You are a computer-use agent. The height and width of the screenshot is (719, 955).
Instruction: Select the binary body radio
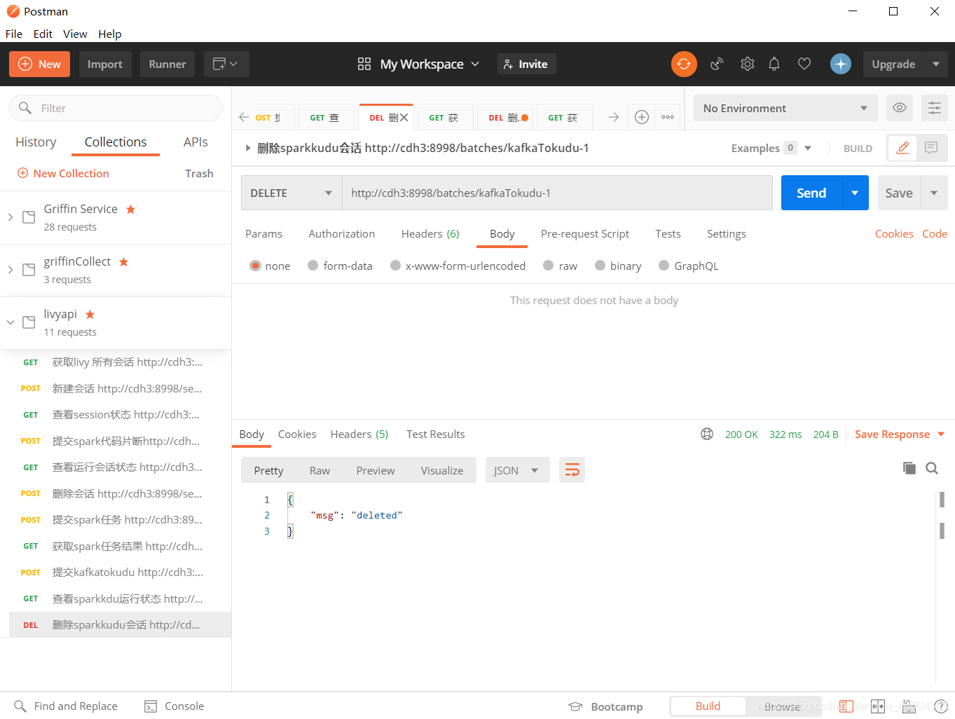[x=600, y=266]
